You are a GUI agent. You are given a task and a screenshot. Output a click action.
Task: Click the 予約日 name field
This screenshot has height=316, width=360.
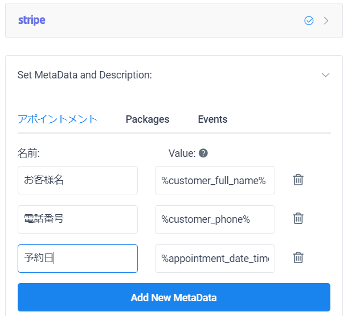77,259
